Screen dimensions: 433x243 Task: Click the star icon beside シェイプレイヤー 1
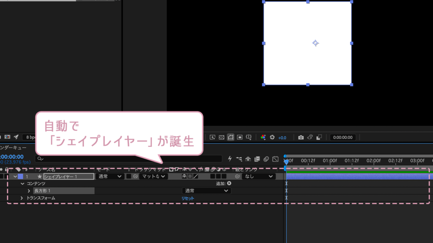click(40, 176)
